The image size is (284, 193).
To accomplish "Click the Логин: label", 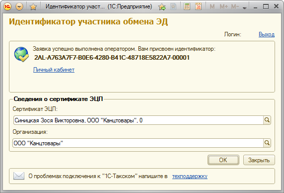I will click(x=232, y=34).
